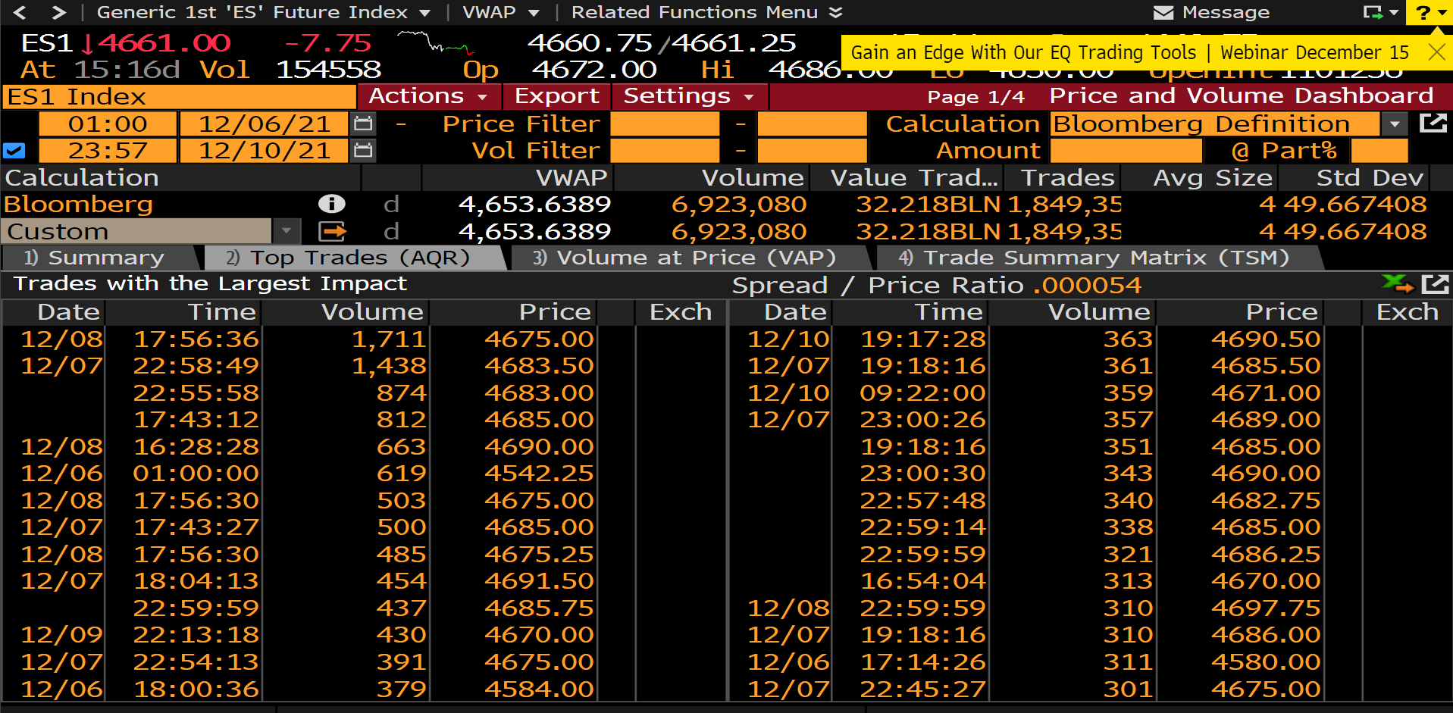Click the orange arrow icon in Custom row
1453x713 pixels.
tap(332, 231)
